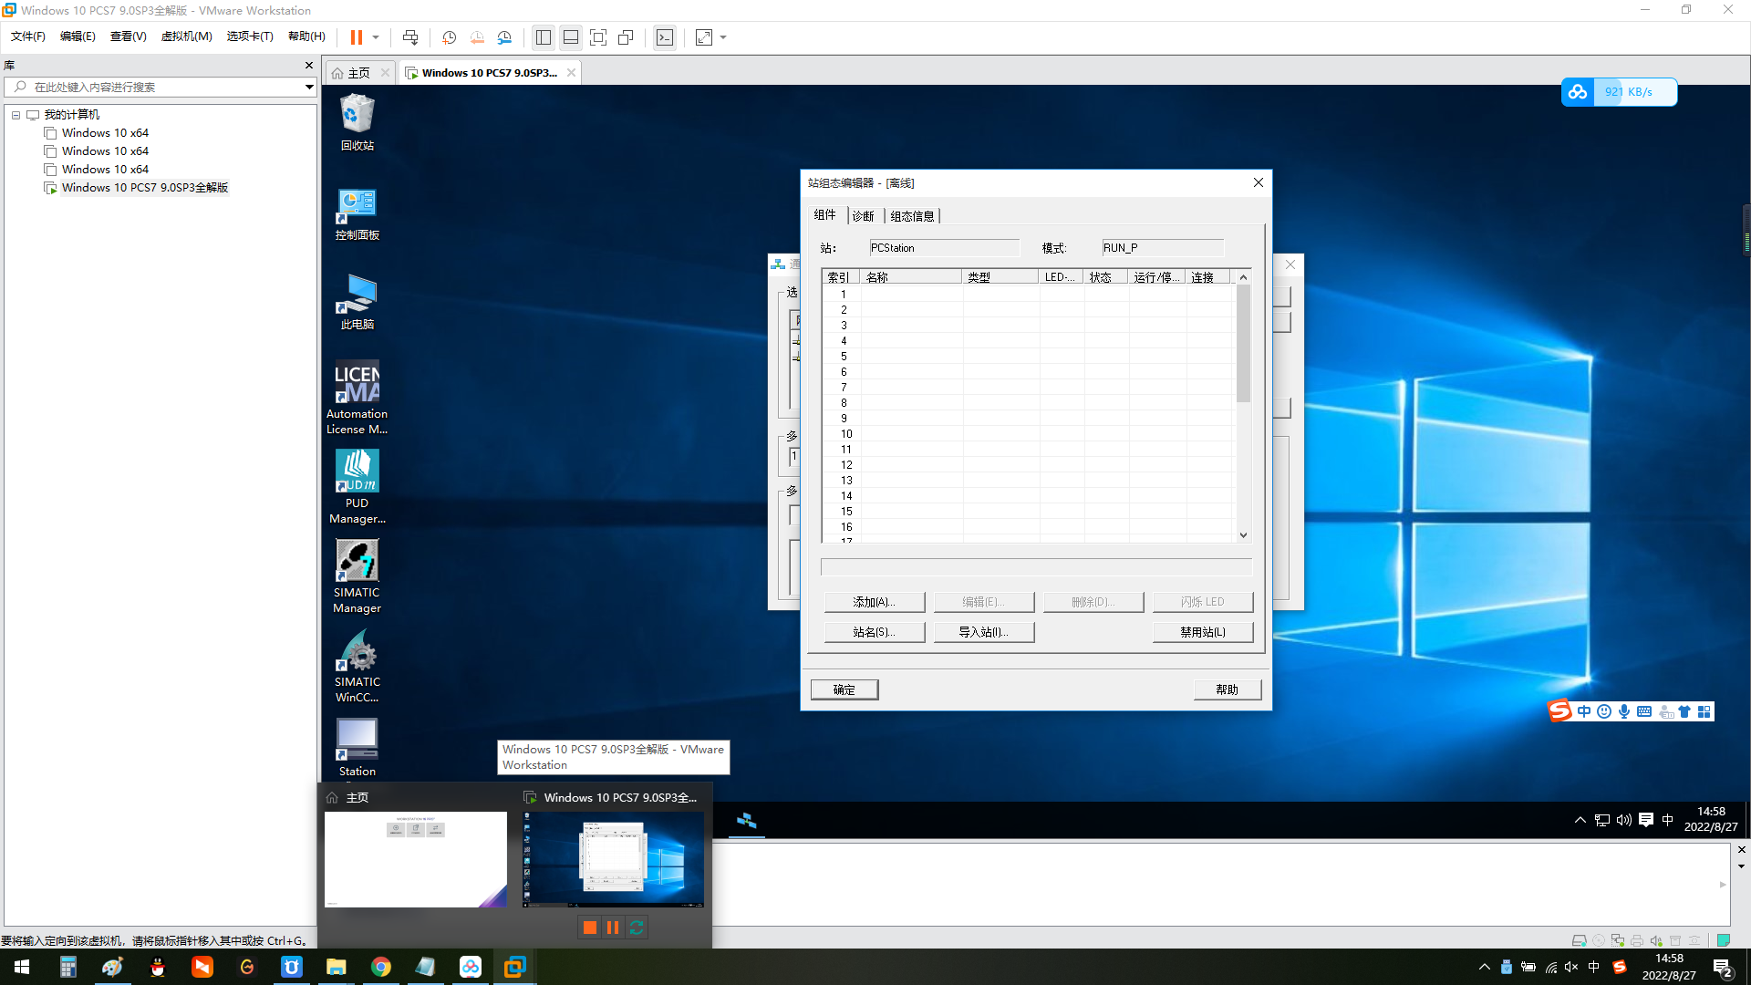
Task: Click the Sogou input toolbar microphone icon
Action: 1624,711
